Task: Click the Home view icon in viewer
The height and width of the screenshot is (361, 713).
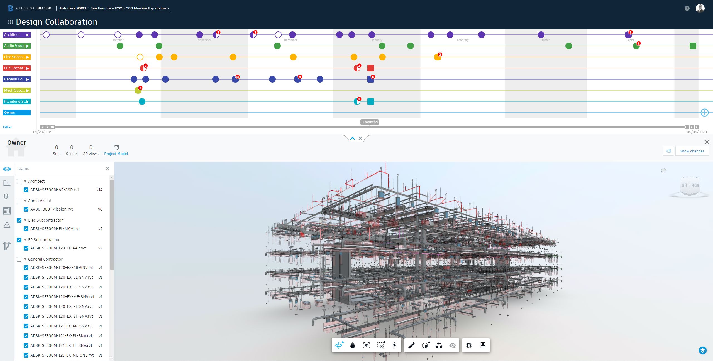Action: [664, 170]
